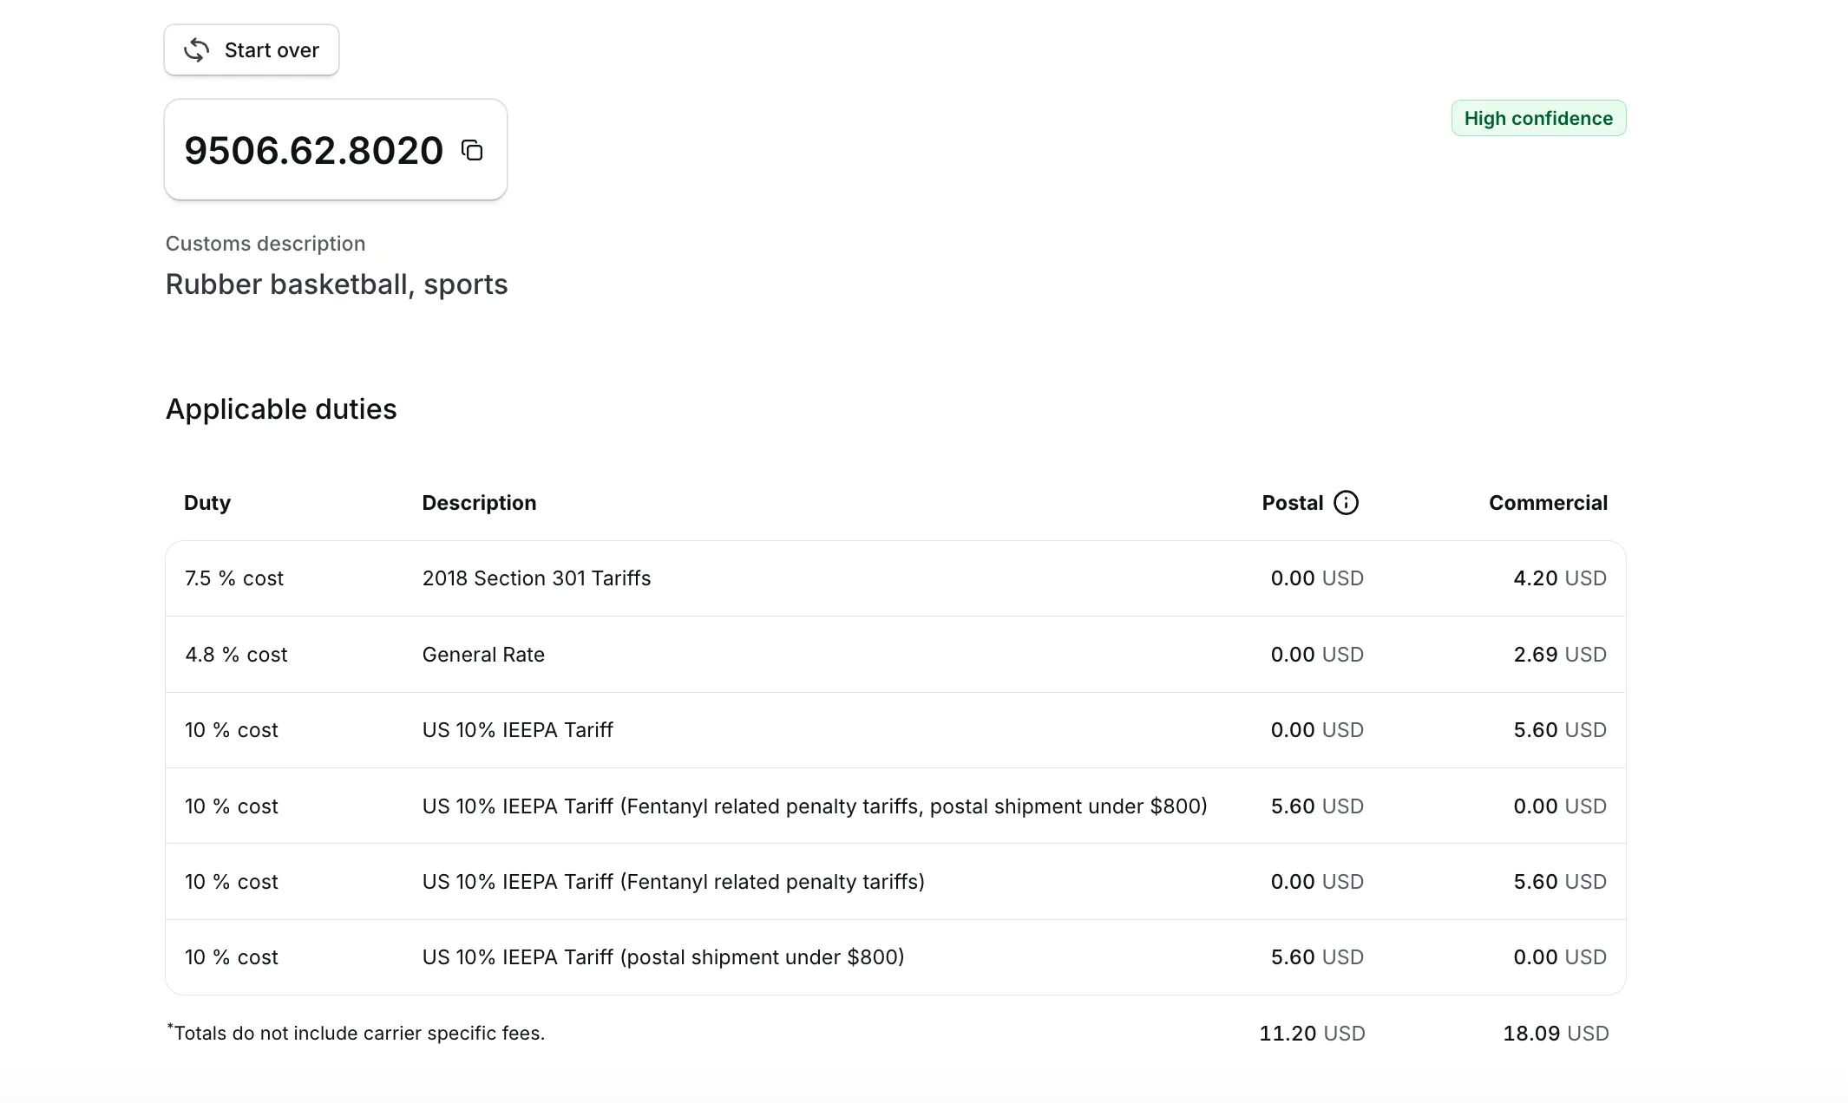Click the plain US 10% IEEPA Tariff description
Screen dimensions: 1848x1103
point(517,730)
